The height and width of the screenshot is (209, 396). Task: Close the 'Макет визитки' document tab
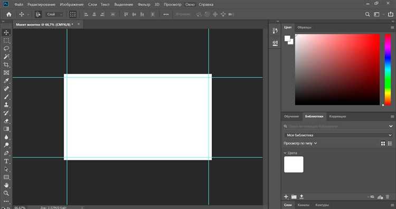tap(79, 24)
